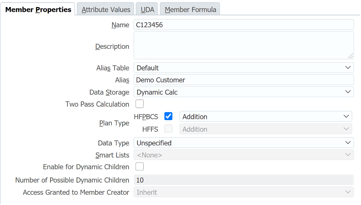Click the Name field containing C123456
Screen dimensions: 361x205
(243, 25)
